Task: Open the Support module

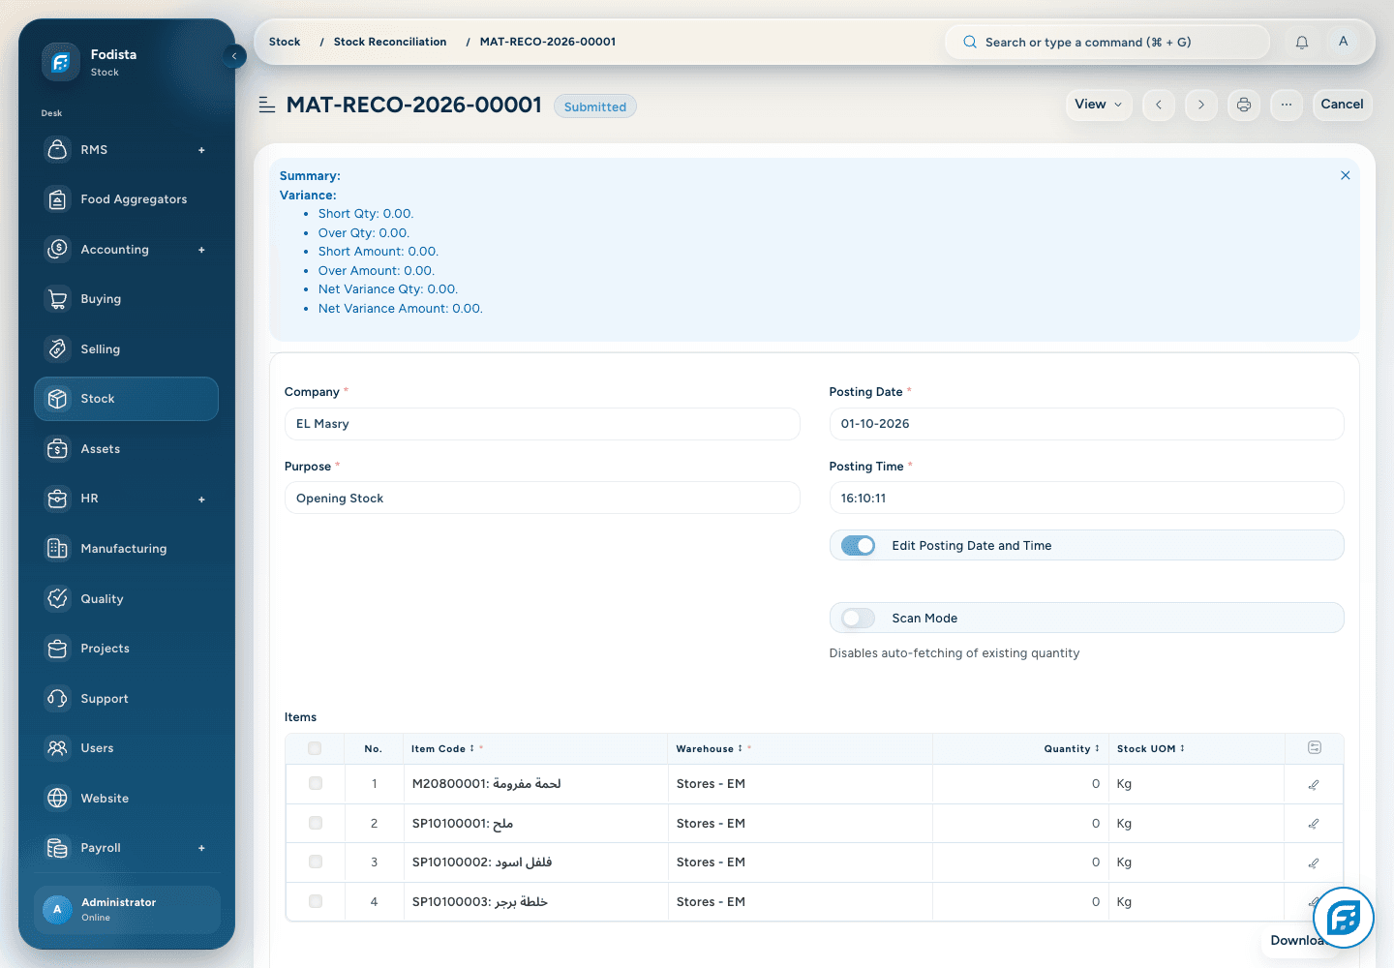Action: pyautogui.click(x=126, y=699)
